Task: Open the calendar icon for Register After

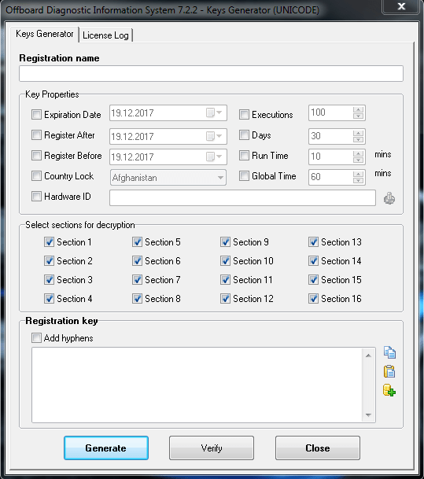Action: [210, 136]
